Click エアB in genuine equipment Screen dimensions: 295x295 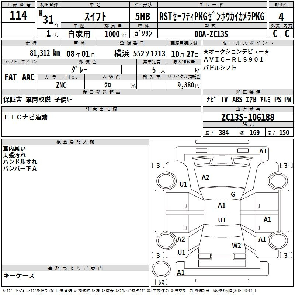pyautogui.click(x=251, y=99)
